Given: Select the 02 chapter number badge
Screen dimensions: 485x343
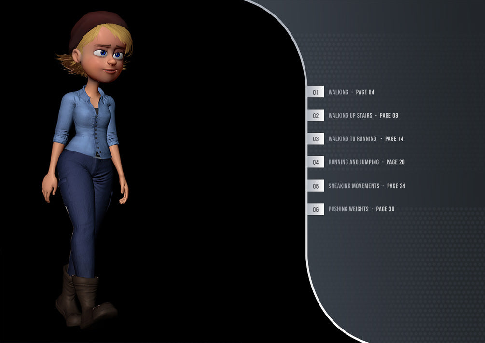Looking at the screenshot, I should (316, 115).
